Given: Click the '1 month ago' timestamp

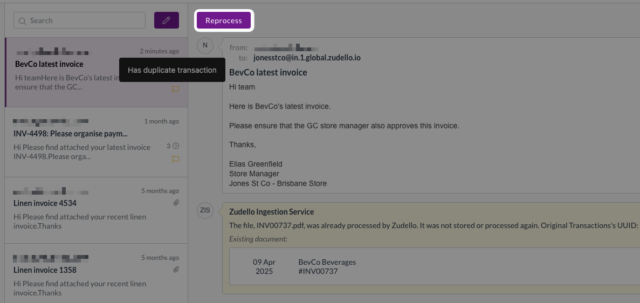Looking at the screenshot, I should click(161, 121).
